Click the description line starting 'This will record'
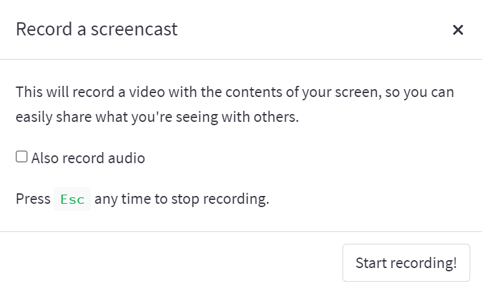Image resolution: width=482 pixels, height=289 pixels. (x=234, y=92)
